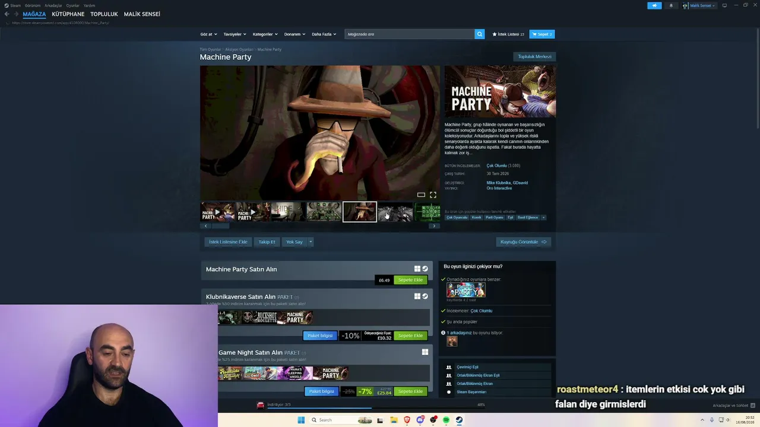This screenshot has height=427, width=760.
Task: Expand the Daha Fazla menu
Action: pos(324,34)
